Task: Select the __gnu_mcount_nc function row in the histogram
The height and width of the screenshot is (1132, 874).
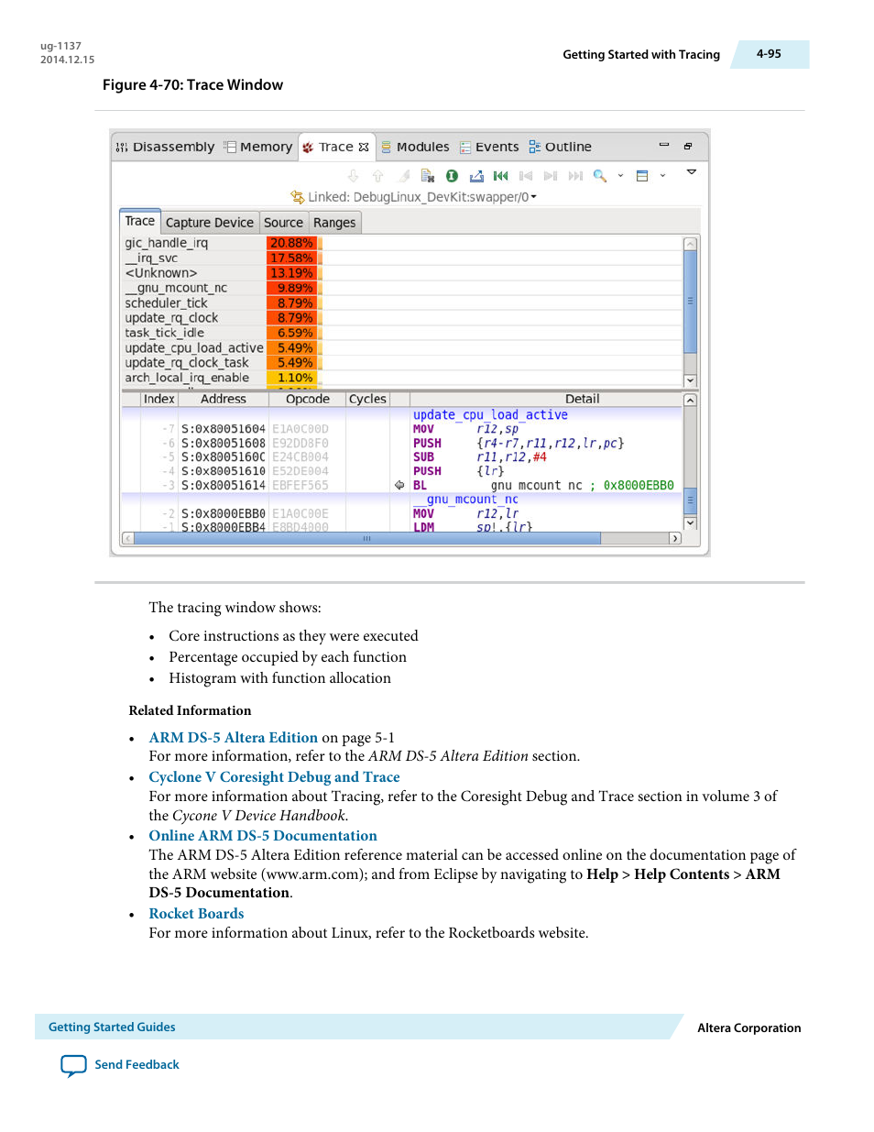Action: [x=402, y=288]
